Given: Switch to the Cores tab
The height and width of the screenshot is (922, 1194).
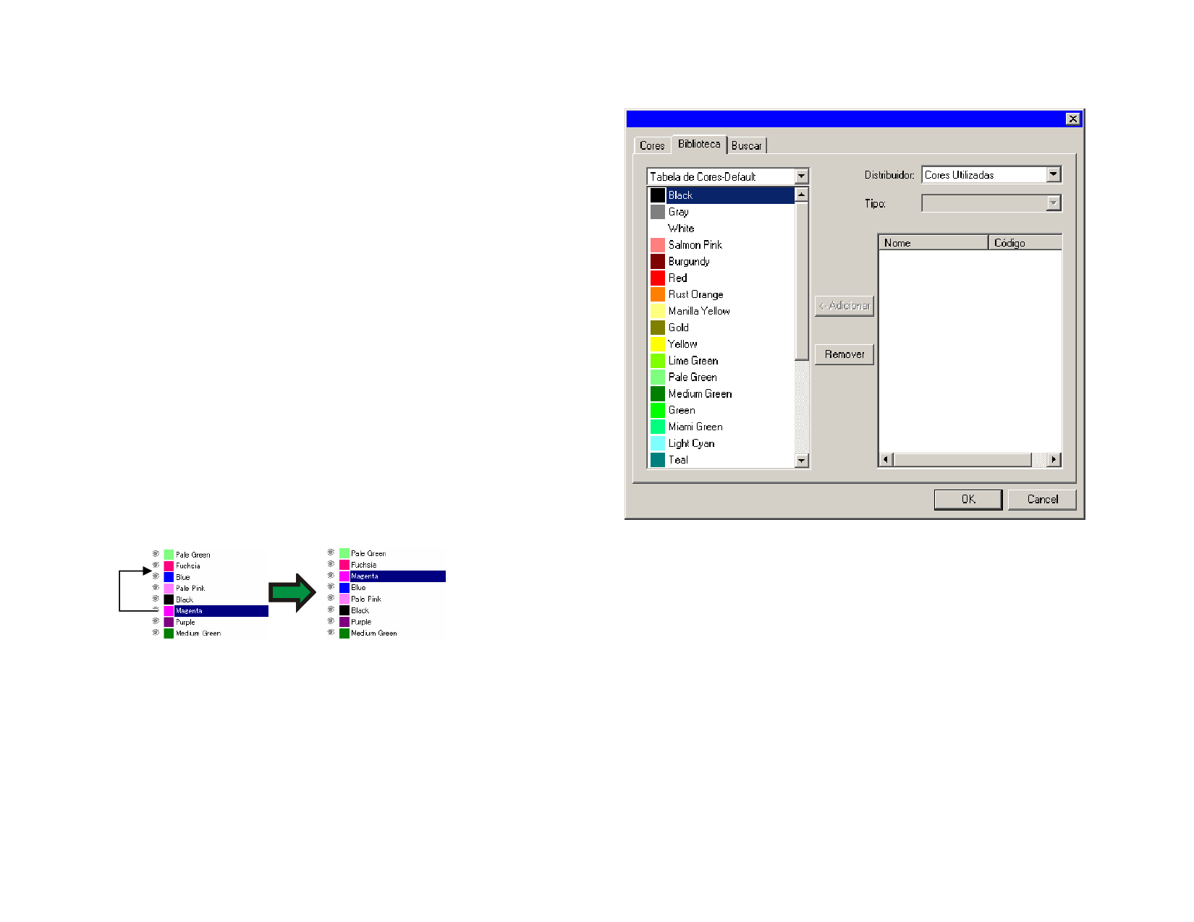Looking at the screenshot, I should pyautogui.click(x=651, y=145).
